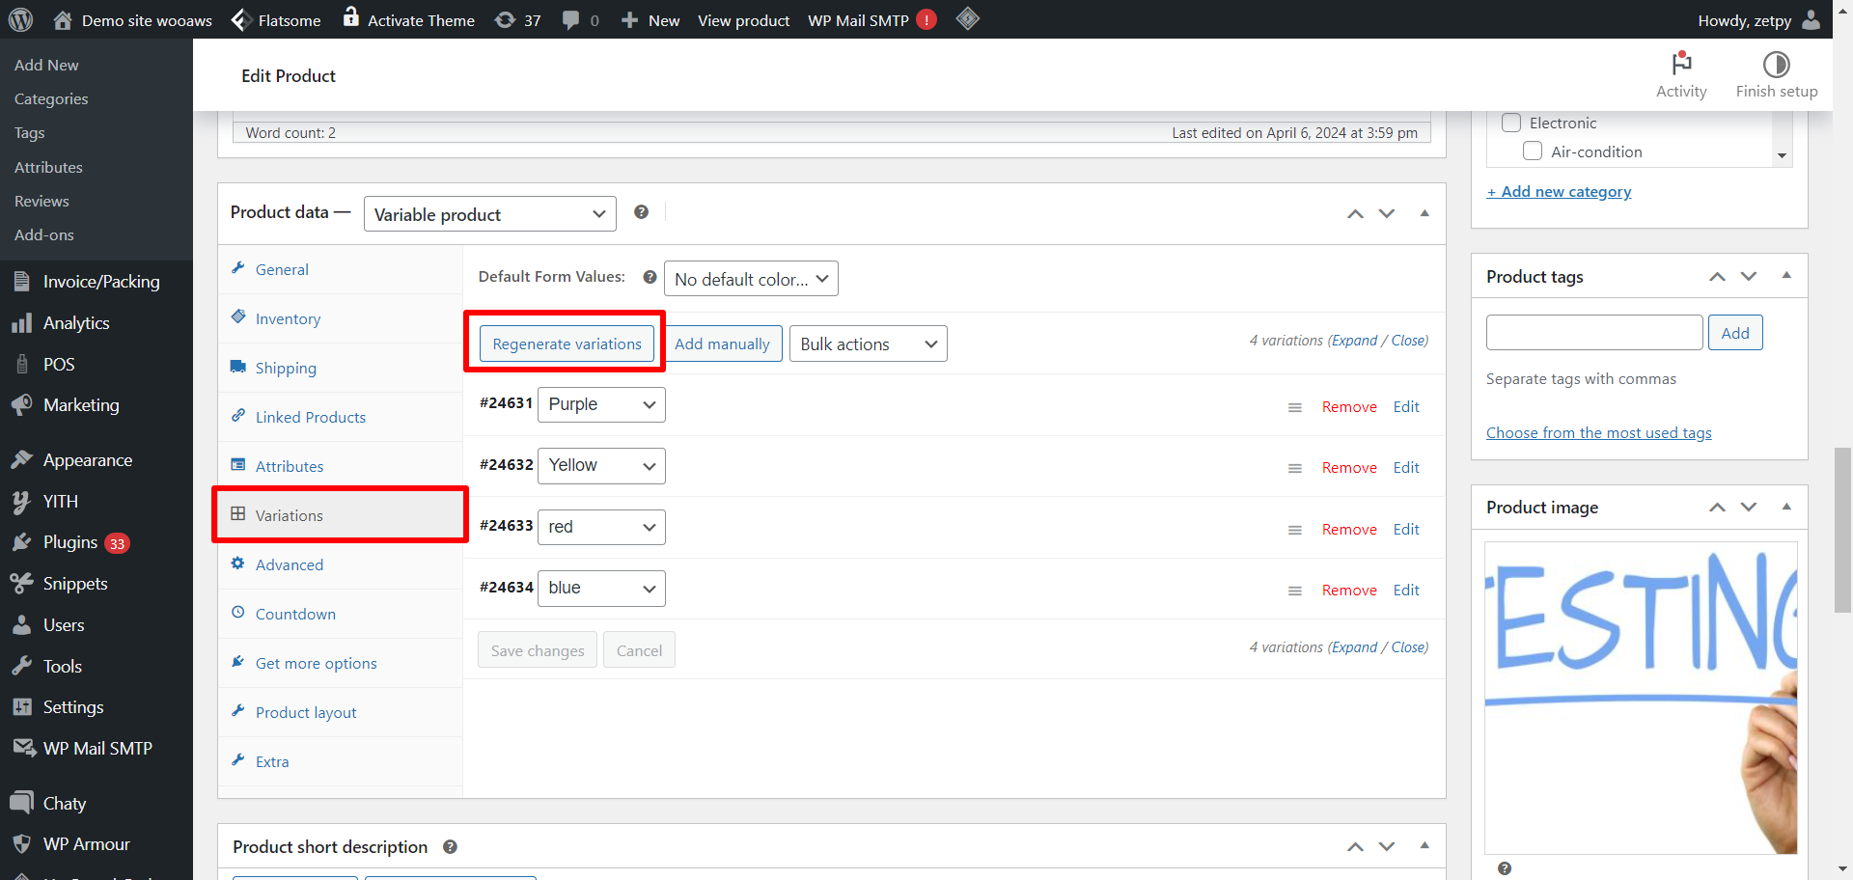Collapse the Product tags panel

click(x=1786, y=276)
